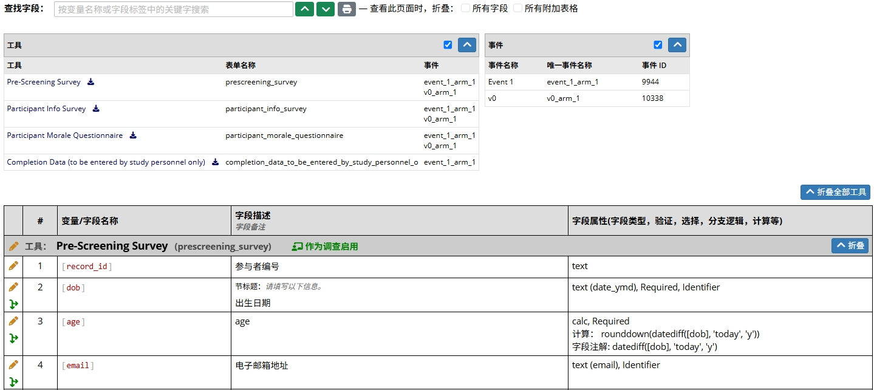The height and width of the screenshot is (390, 874).
Task: Download Participant Morale Questionnaire instrument icon
Action: tap(133, 135)
